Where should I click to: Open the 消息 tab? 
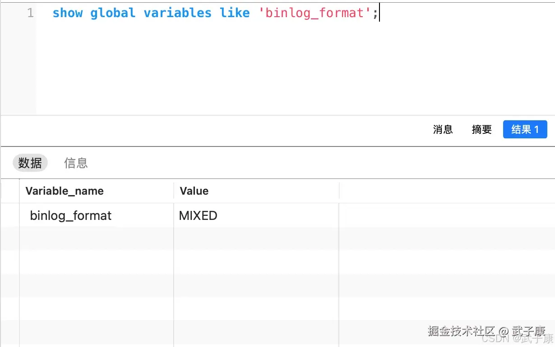(443, 130)
